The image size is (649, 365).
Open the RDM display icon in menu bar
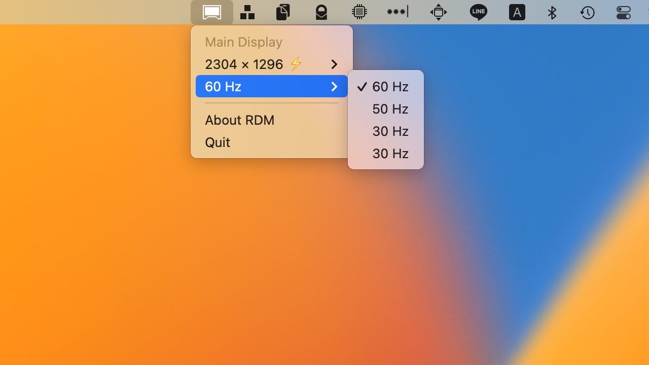[211, 12]
